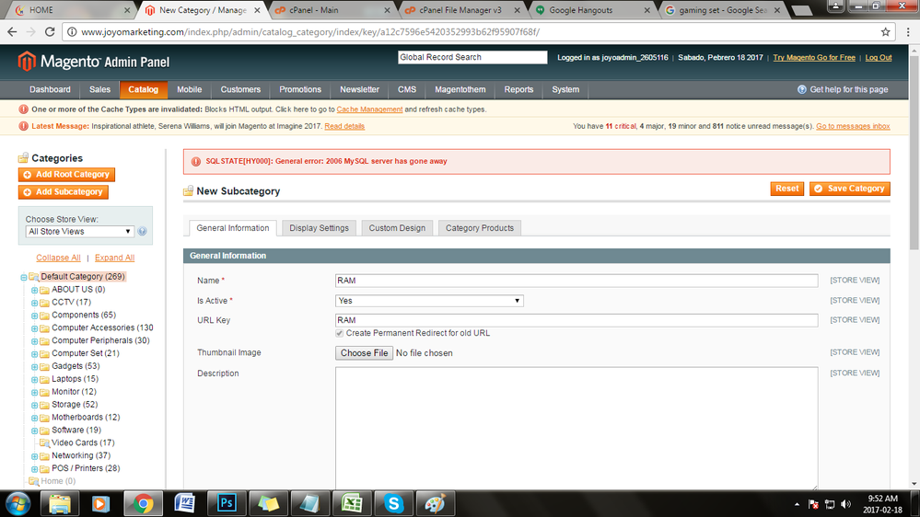Expand the Storage category
This screenshot has height=517, width=920.
(35, 405)
